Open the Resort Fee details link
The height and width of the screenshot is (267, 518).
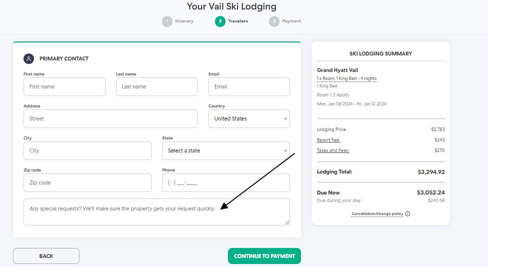coord(328,140)
